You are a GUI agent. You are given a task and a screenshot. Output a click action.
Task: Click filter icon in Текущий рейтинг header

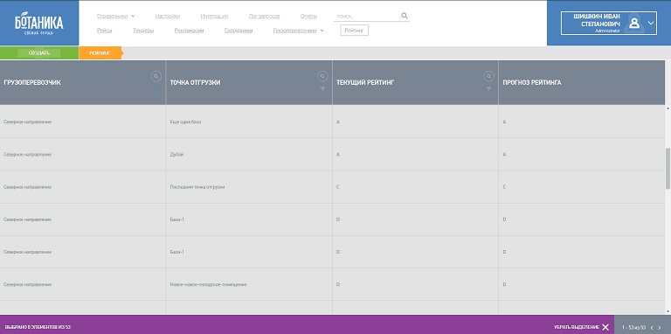coord(488,88)
